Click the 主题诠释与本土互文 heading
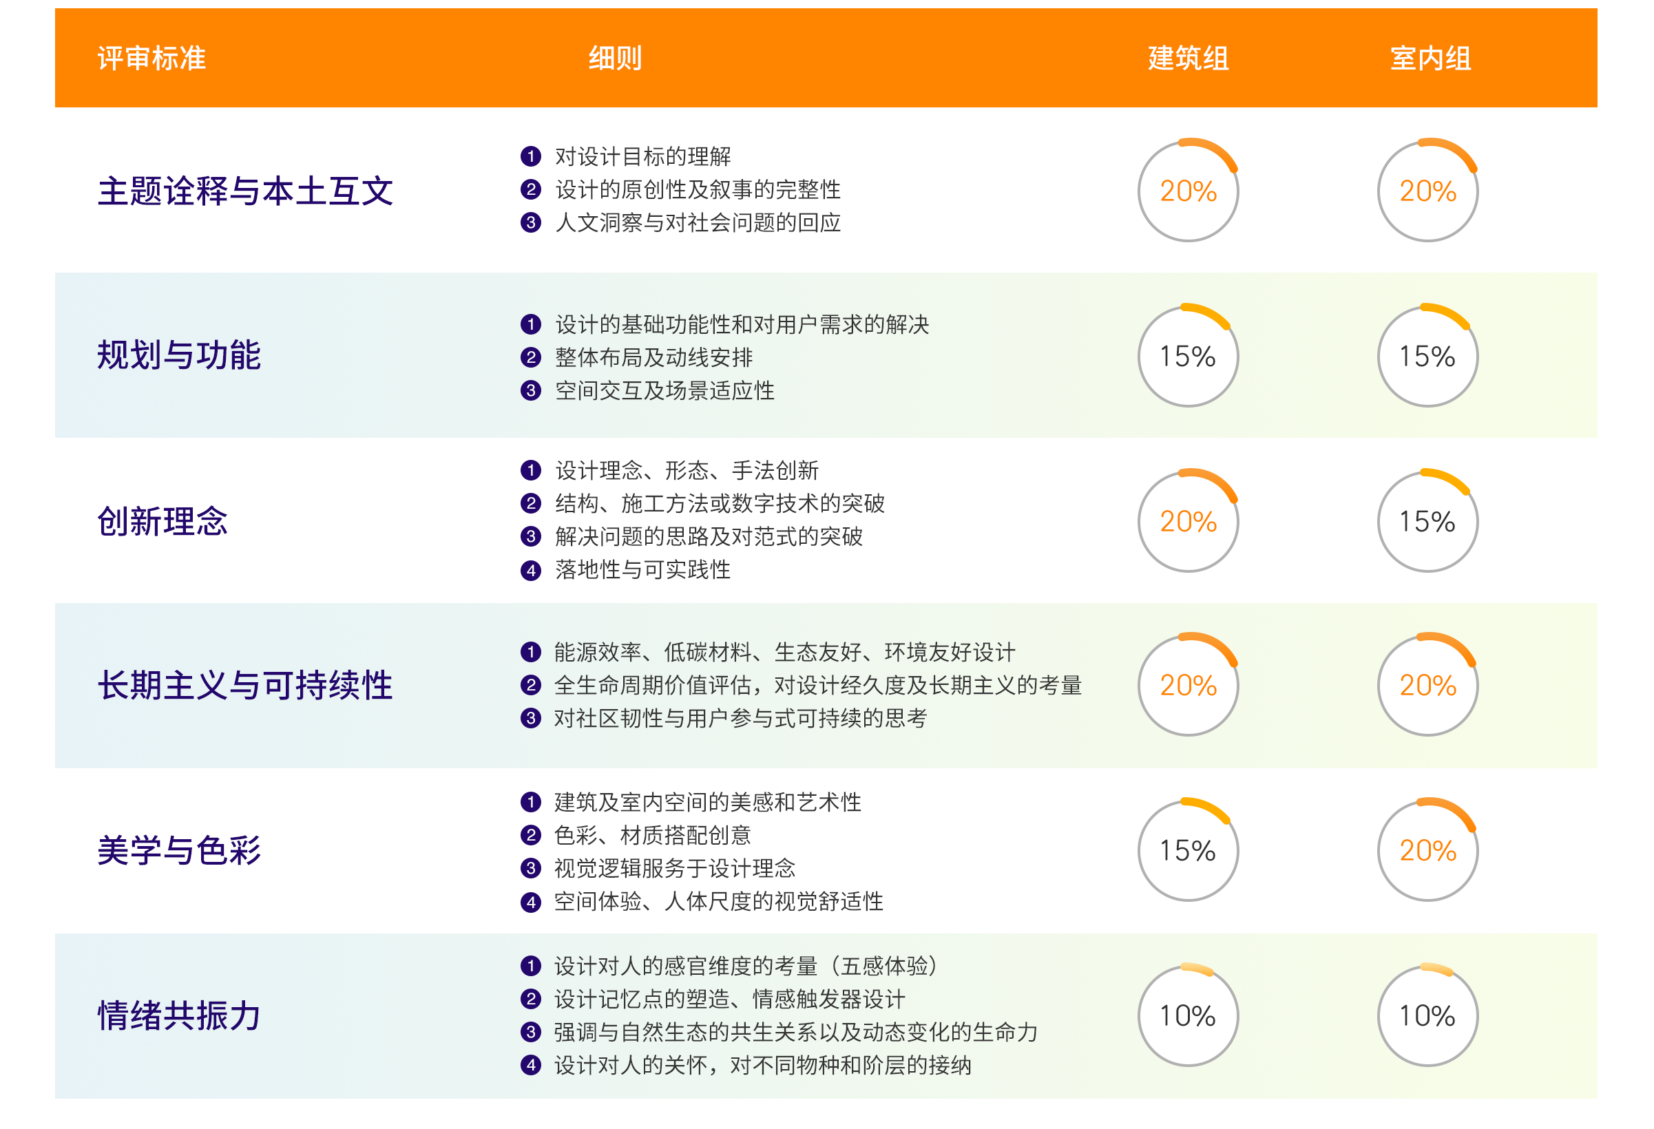Viewport: 1654px width, 1129px height. 245,191
